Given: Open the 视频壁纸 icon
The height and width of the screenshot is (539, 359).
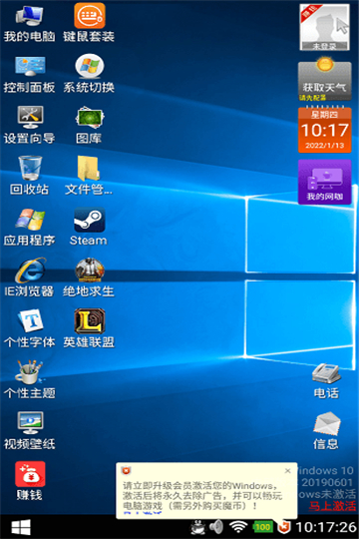Looking at the screenshot, I should coord(30,430).
